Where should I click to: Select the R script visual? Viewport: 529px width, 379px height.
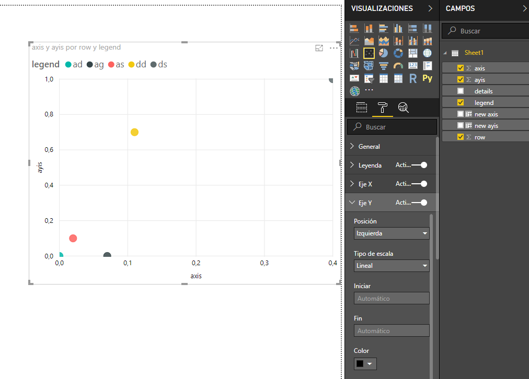point(412,78)
